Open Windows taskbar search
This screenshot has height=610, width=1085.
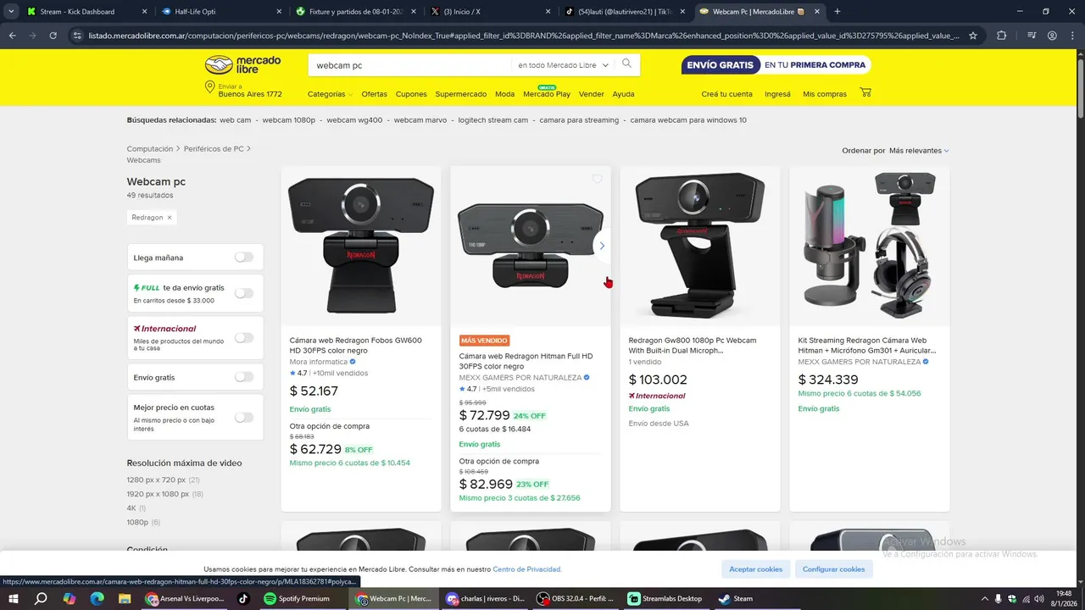pos(41,598)
